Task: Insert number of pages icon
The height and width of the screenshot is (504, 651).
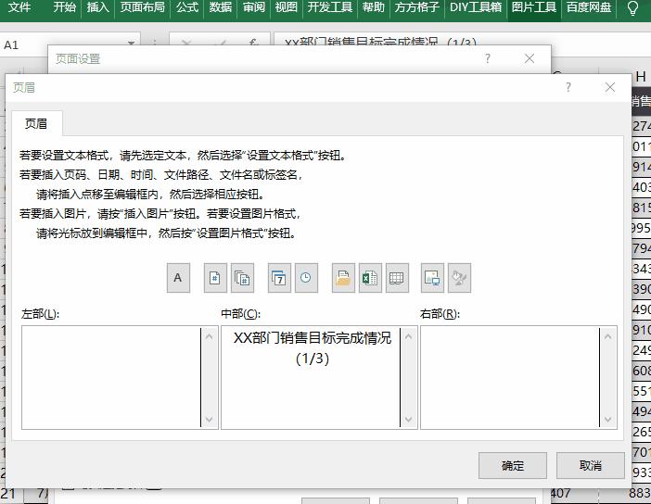Action: (242, 278)
